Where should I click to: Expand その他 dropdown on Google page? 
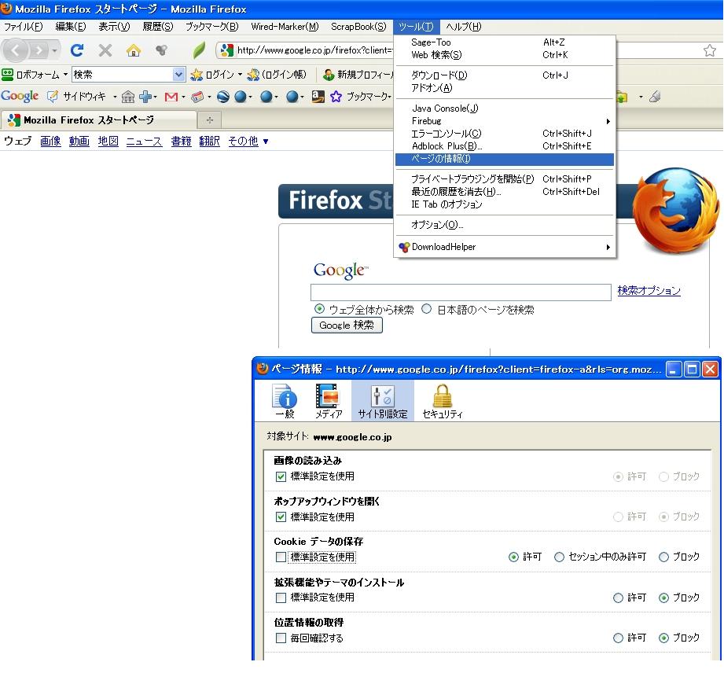(x=266, y=142)
